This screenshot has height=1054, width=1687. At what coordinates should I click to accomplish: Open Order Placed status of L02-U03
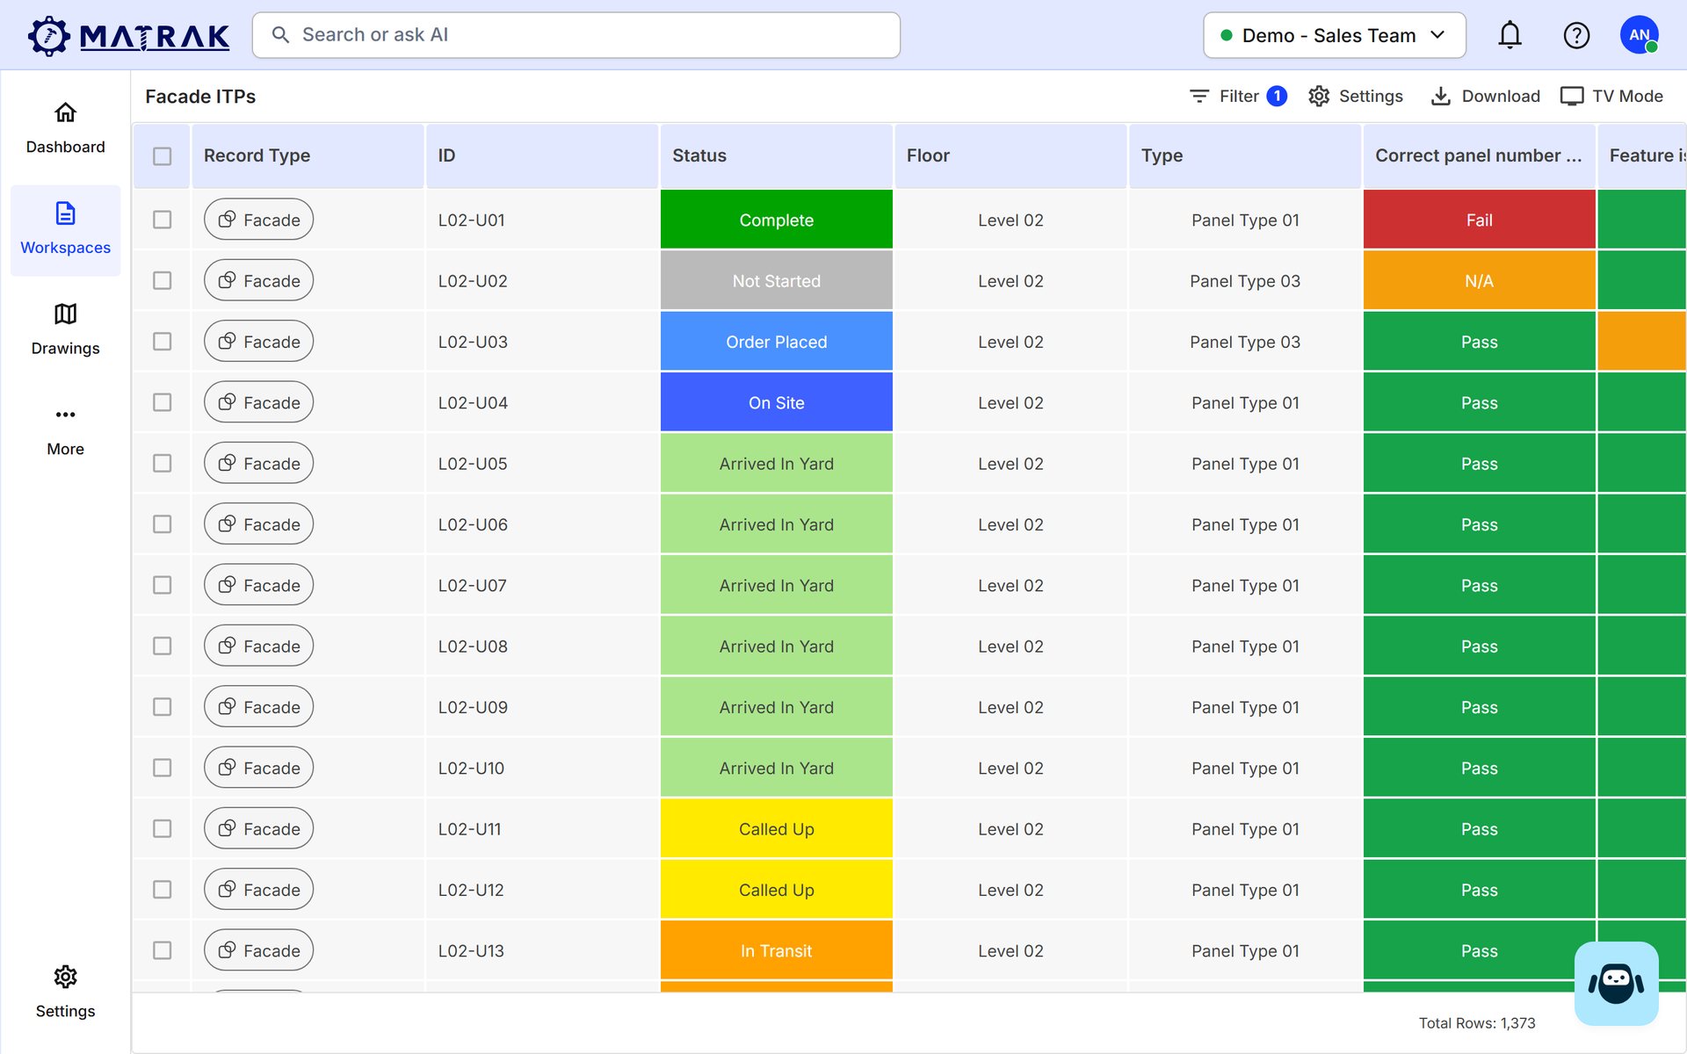click(776, 342)
